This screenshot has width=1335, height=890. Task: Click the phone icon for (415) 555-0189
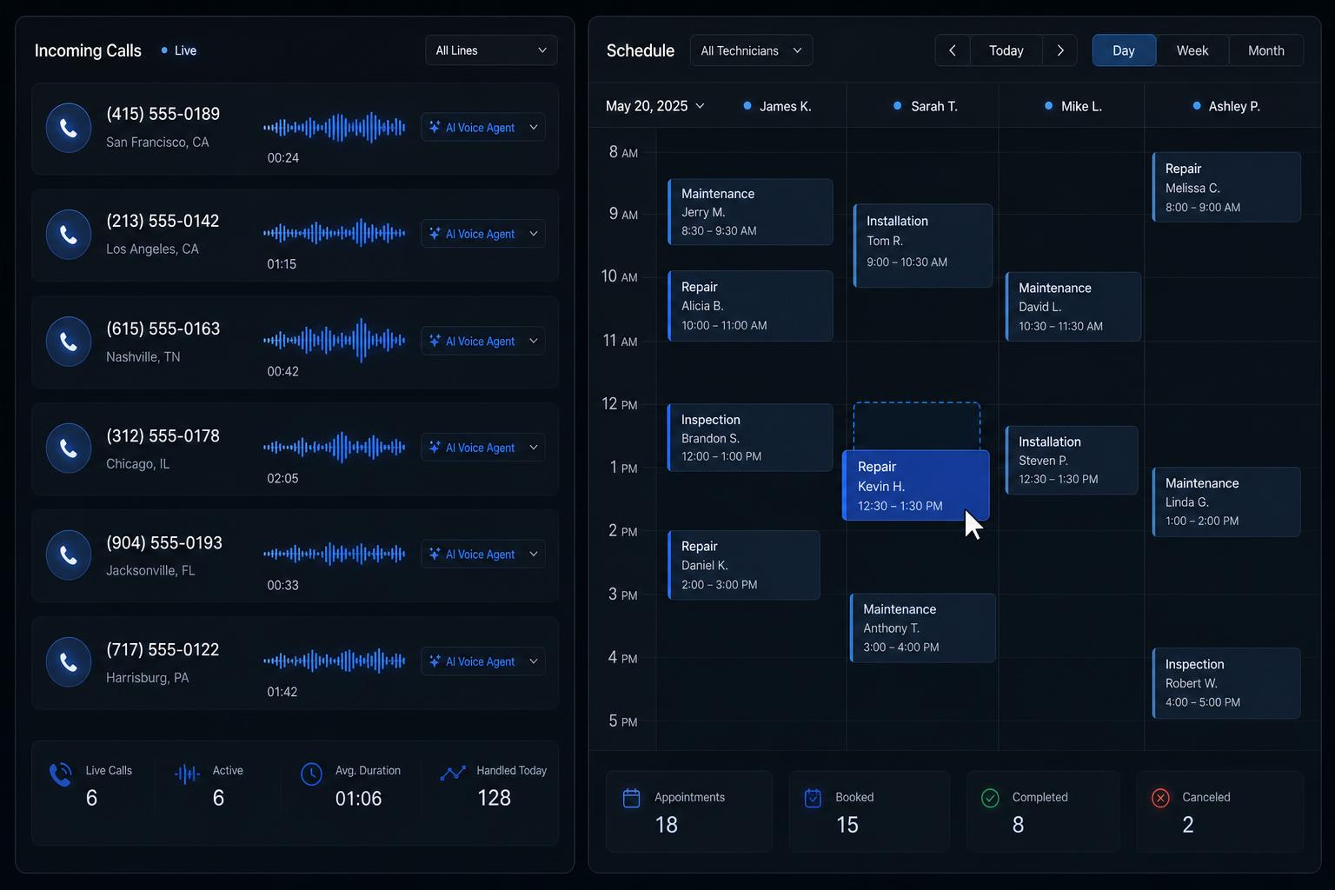68,128
